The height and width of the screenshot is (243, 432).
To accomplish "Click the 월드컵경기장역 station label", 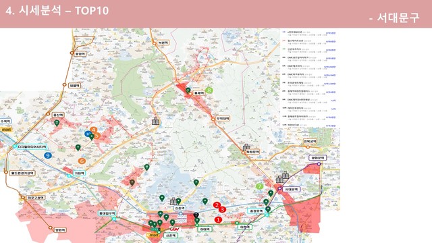I will point(22,173).
